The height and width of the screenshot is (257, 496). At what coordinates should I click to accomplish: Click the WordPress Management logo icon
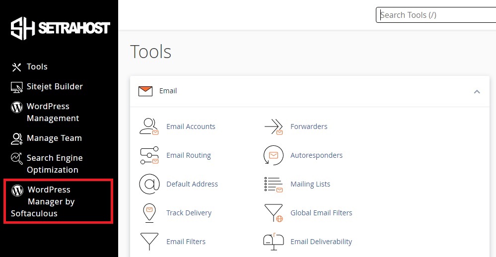17,107
